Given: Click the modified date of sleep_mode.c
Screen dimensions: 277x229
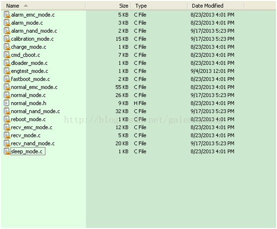Looking at the screenshot, I should (x=212, y=152).
